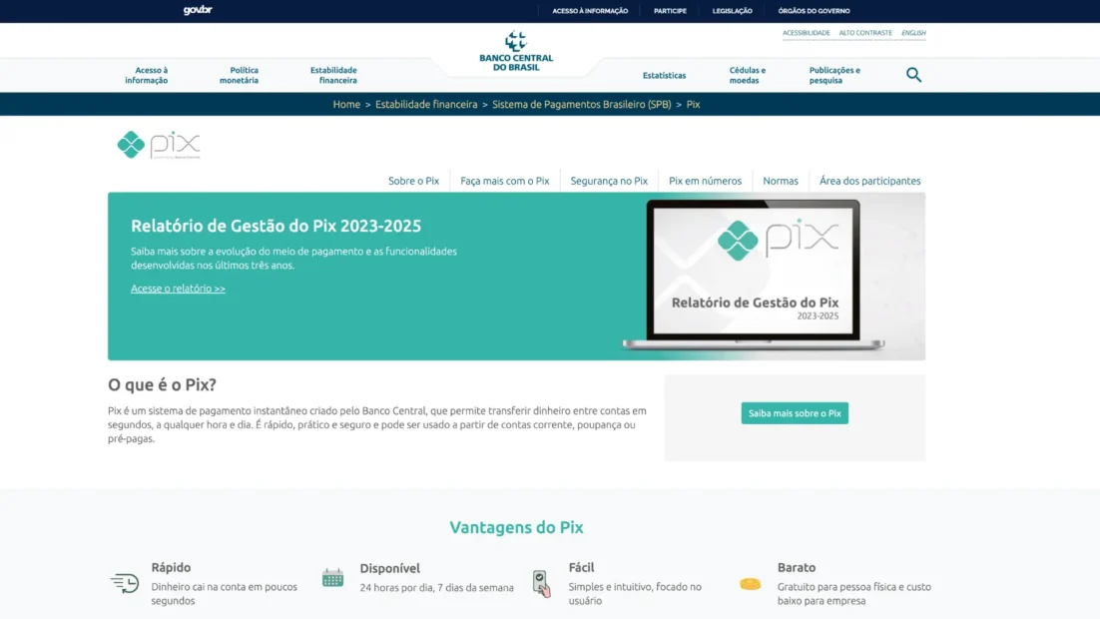Click the O que é o Pix? heading

click(162, 384)
